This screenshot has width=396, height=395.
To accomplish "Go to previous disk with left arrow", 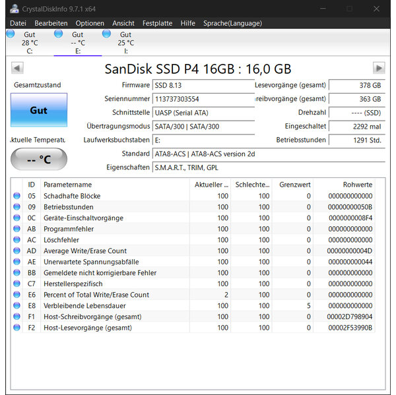I will point(17,68).
